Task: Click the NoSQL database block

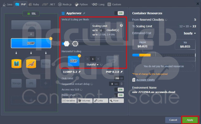Action: point(46,63)
